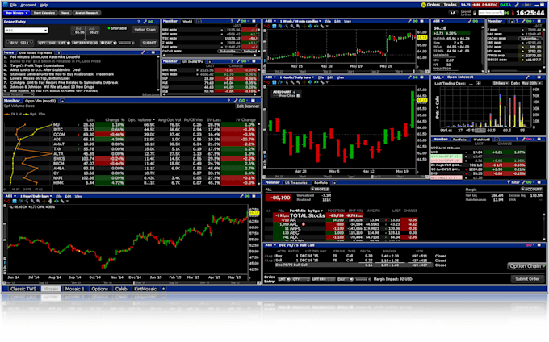Open the View menu of the weekly chart
This screenshot has height=342, width=549.
[x=347, y=21]
